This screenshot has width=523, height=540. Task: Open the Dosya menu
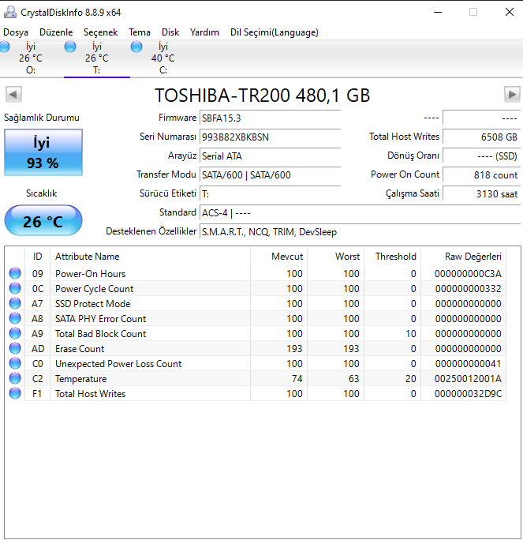[x=16, y=32]
